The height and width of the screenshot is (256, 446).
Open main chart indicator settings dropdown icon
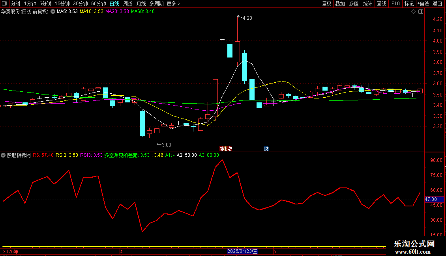click(53, 11)
